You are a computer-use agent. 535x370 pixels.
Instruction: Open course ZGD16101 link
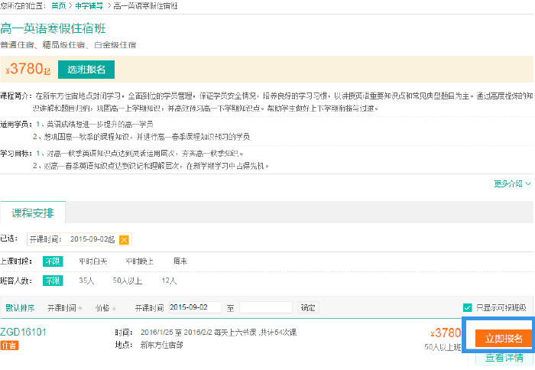coord(24,332)
